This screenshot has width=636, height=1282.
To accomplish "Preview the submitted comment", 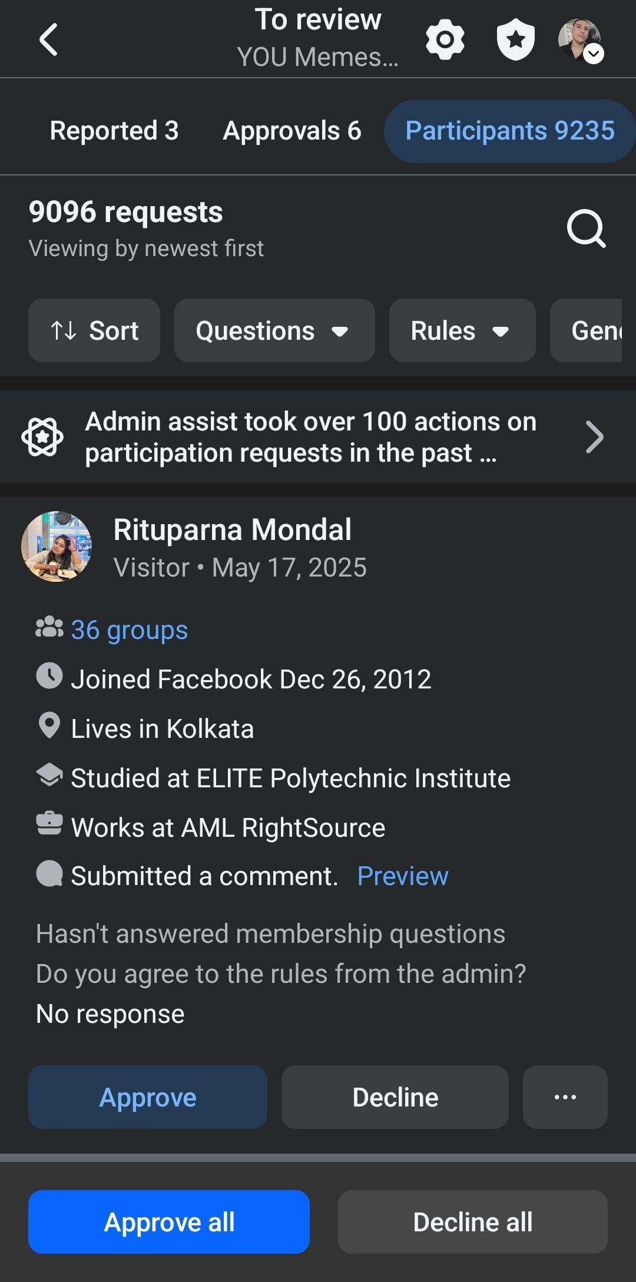I will [x=403, y=876].
